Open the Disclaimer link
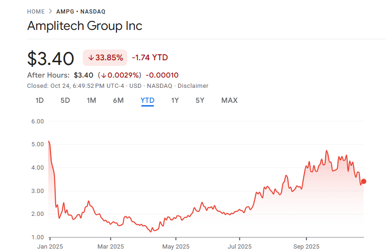 point(193,86)
